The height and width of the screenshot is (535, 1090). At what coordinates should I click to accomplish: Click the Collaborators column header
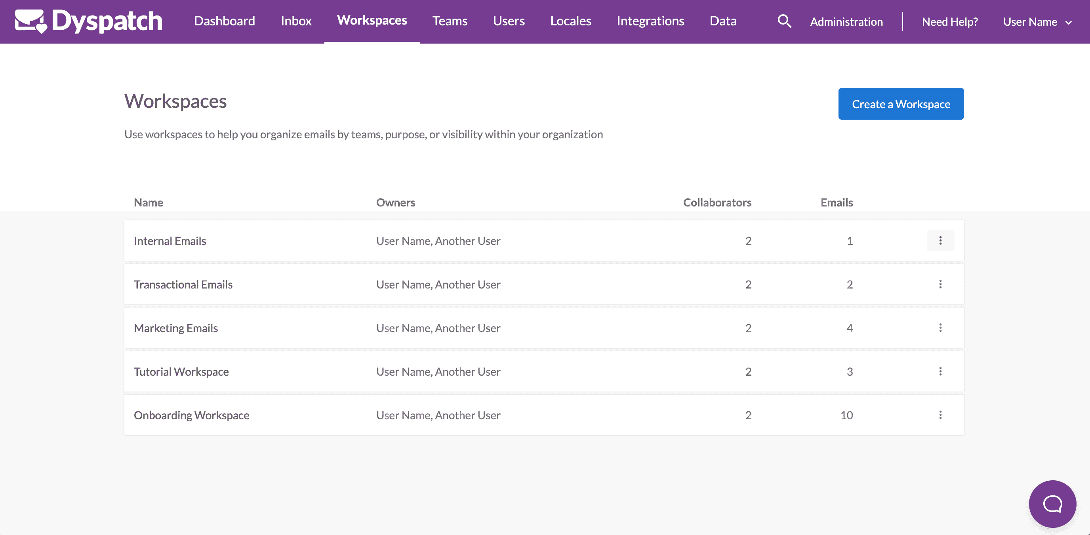(717, 203)
